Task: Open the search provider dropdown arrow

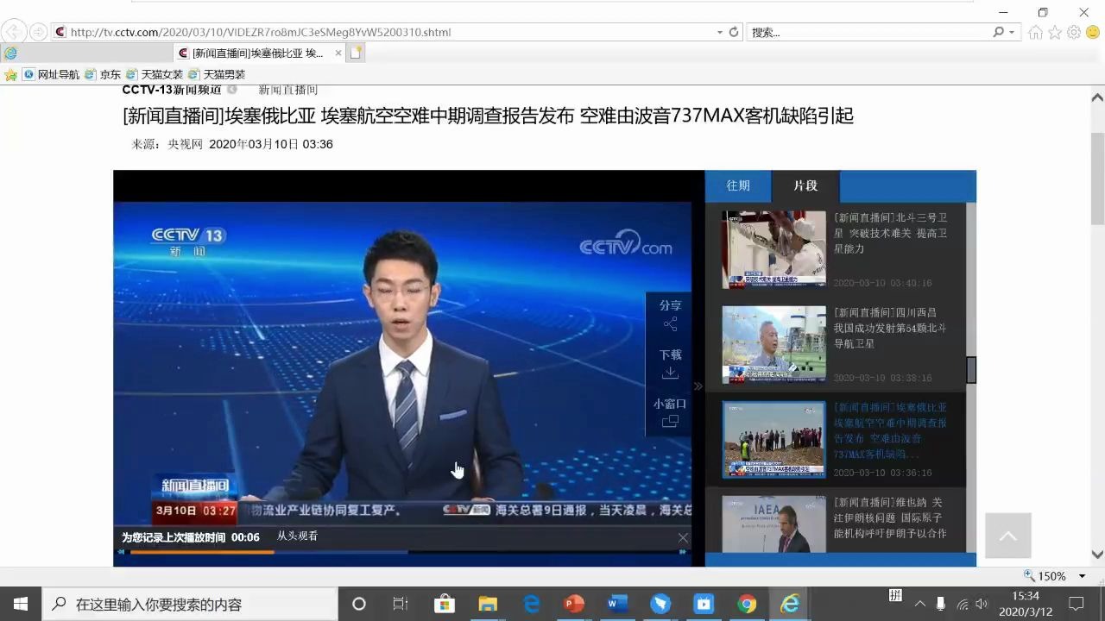Action: pos(1012,32)
